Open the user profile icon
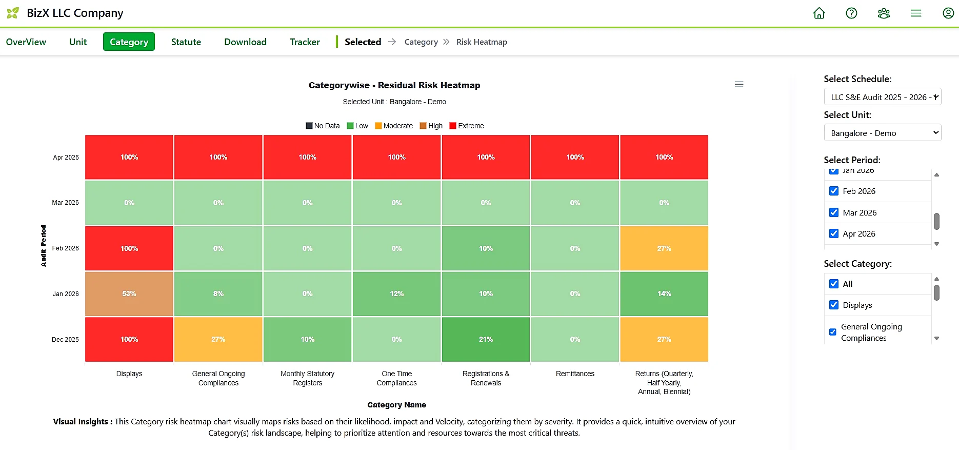The height and width of the screenshot is (450, 959). (948, 13)
